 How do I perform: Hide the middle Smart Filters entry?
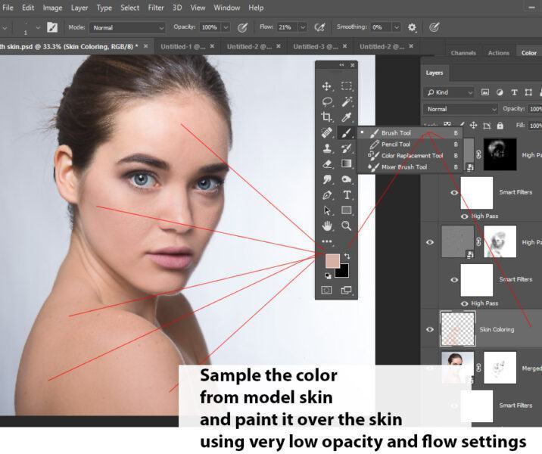(x=454, y=279)
